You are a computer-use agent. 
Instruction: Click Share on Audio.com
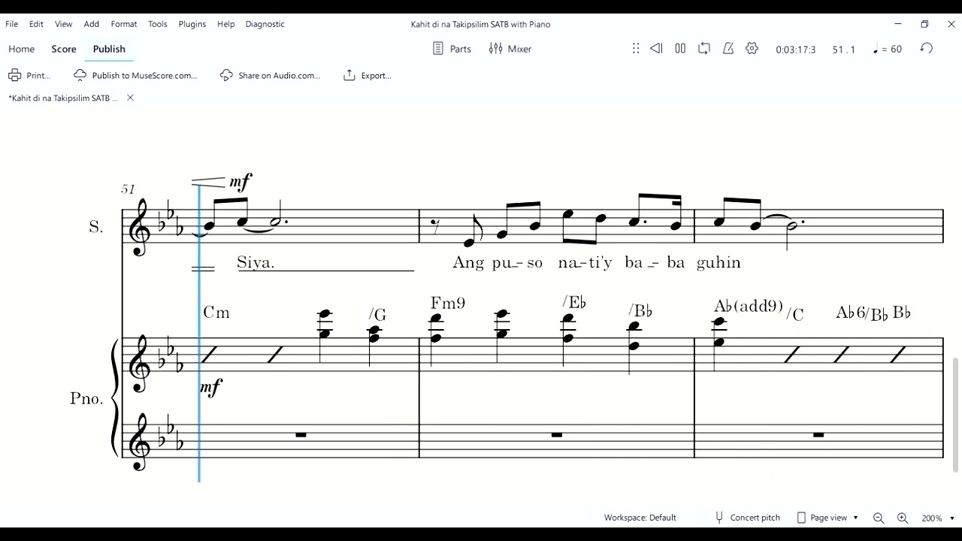point(270,75)
